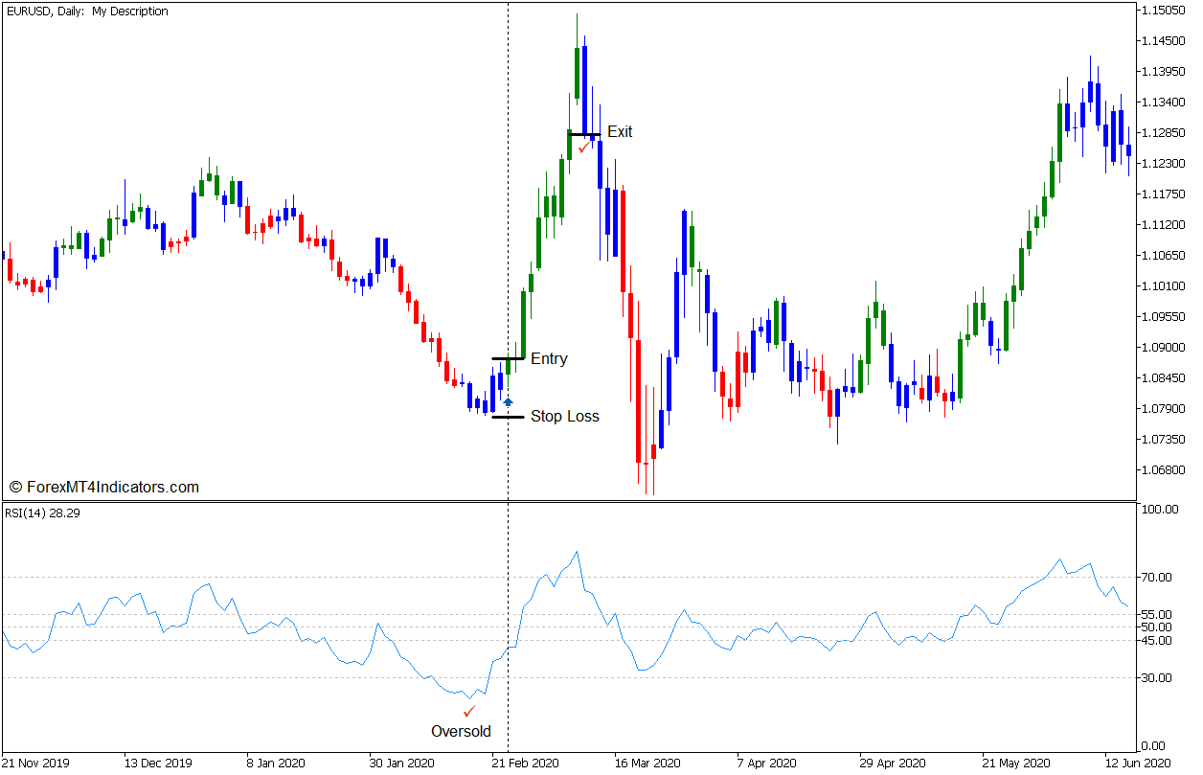This screenshot has width=1203, height=775.
Task: Select the Exit horizontal line marker
Action: 583,134
